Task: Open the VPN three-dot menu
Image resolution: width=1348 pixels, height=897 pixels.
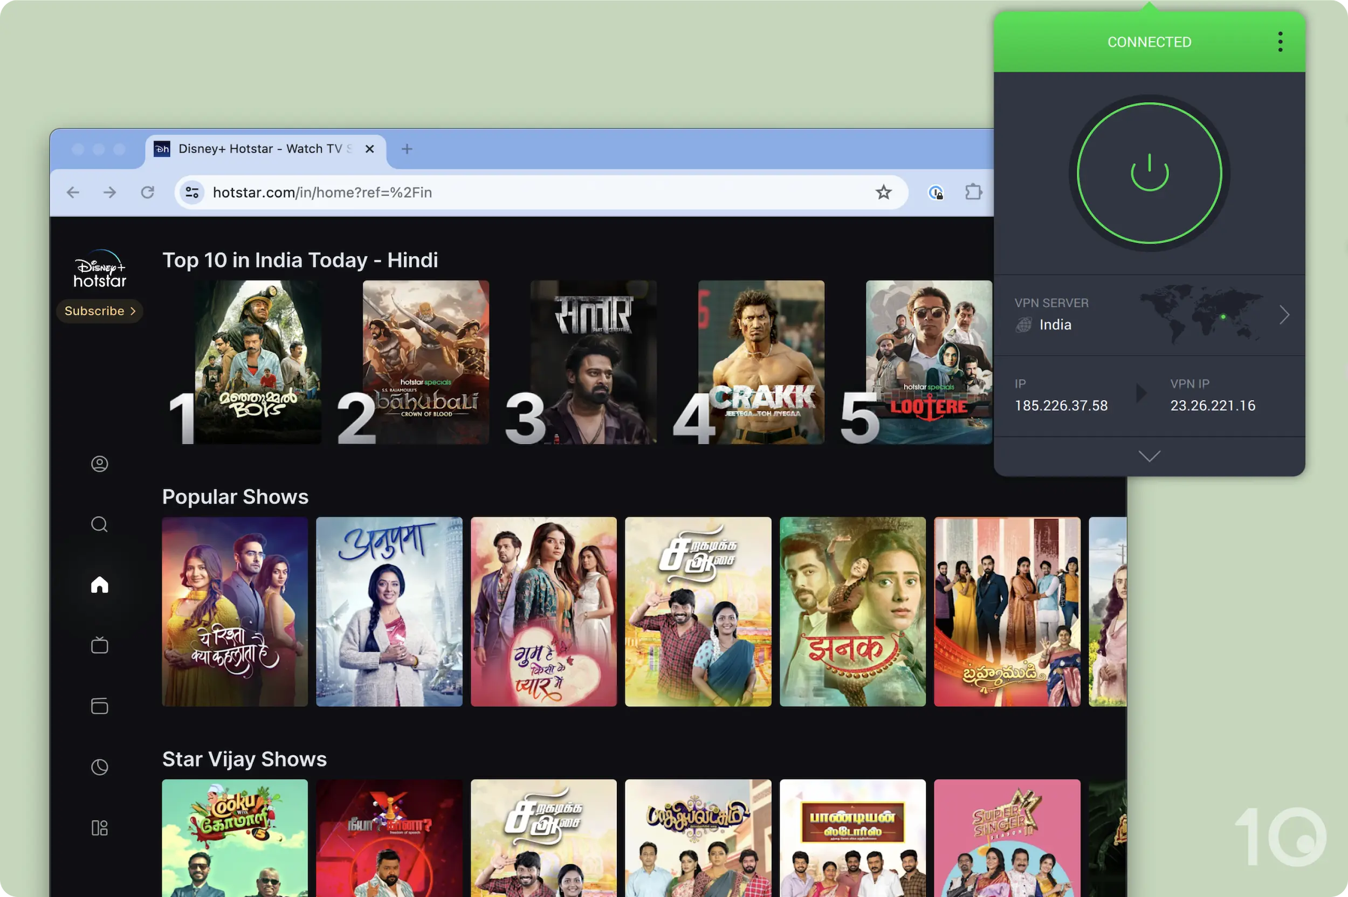Action: pos(1280,42)
